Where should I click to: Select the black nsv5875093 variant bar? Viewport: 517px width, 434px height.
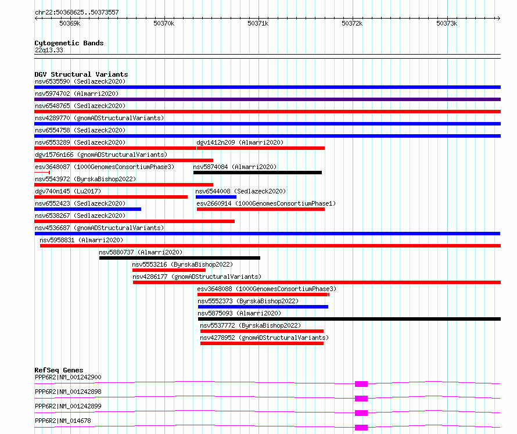pos(349,319)
